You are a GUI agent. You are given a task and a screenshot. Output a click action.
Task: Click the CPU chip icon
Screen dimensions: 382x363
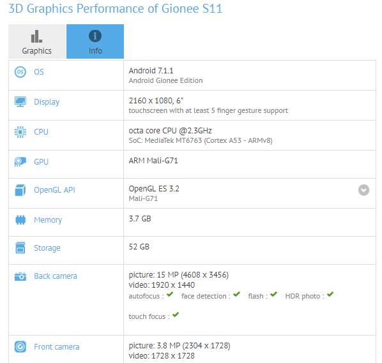20,132
